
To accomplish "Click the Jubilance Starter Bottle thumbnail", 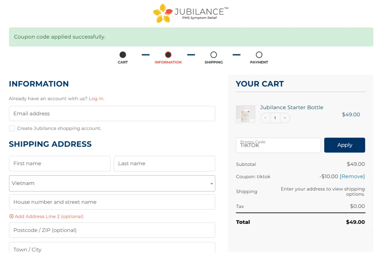I will click(x=245, y=114).
